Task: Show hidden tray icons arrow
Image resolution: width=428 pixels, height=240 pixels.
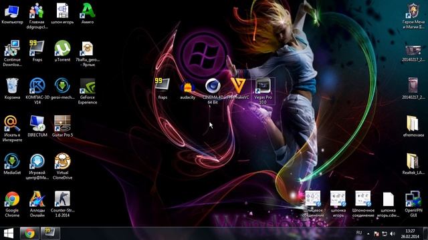Action: (368, 233)
